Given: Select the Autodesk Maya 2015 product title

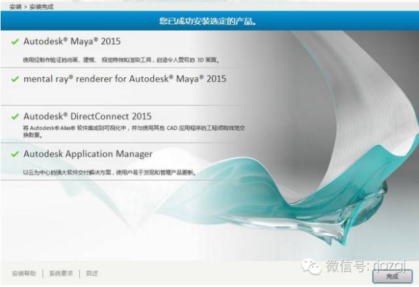Looking at the screenshot, I should 72,41.
